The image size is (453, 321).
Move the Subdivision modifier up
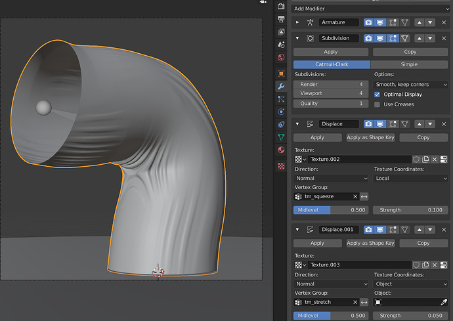point(420,38)
